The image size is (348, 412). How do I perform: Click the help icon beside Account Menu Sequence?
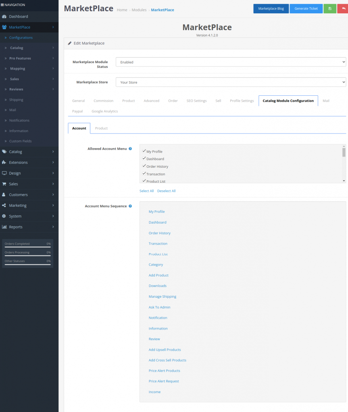[130, 206]
